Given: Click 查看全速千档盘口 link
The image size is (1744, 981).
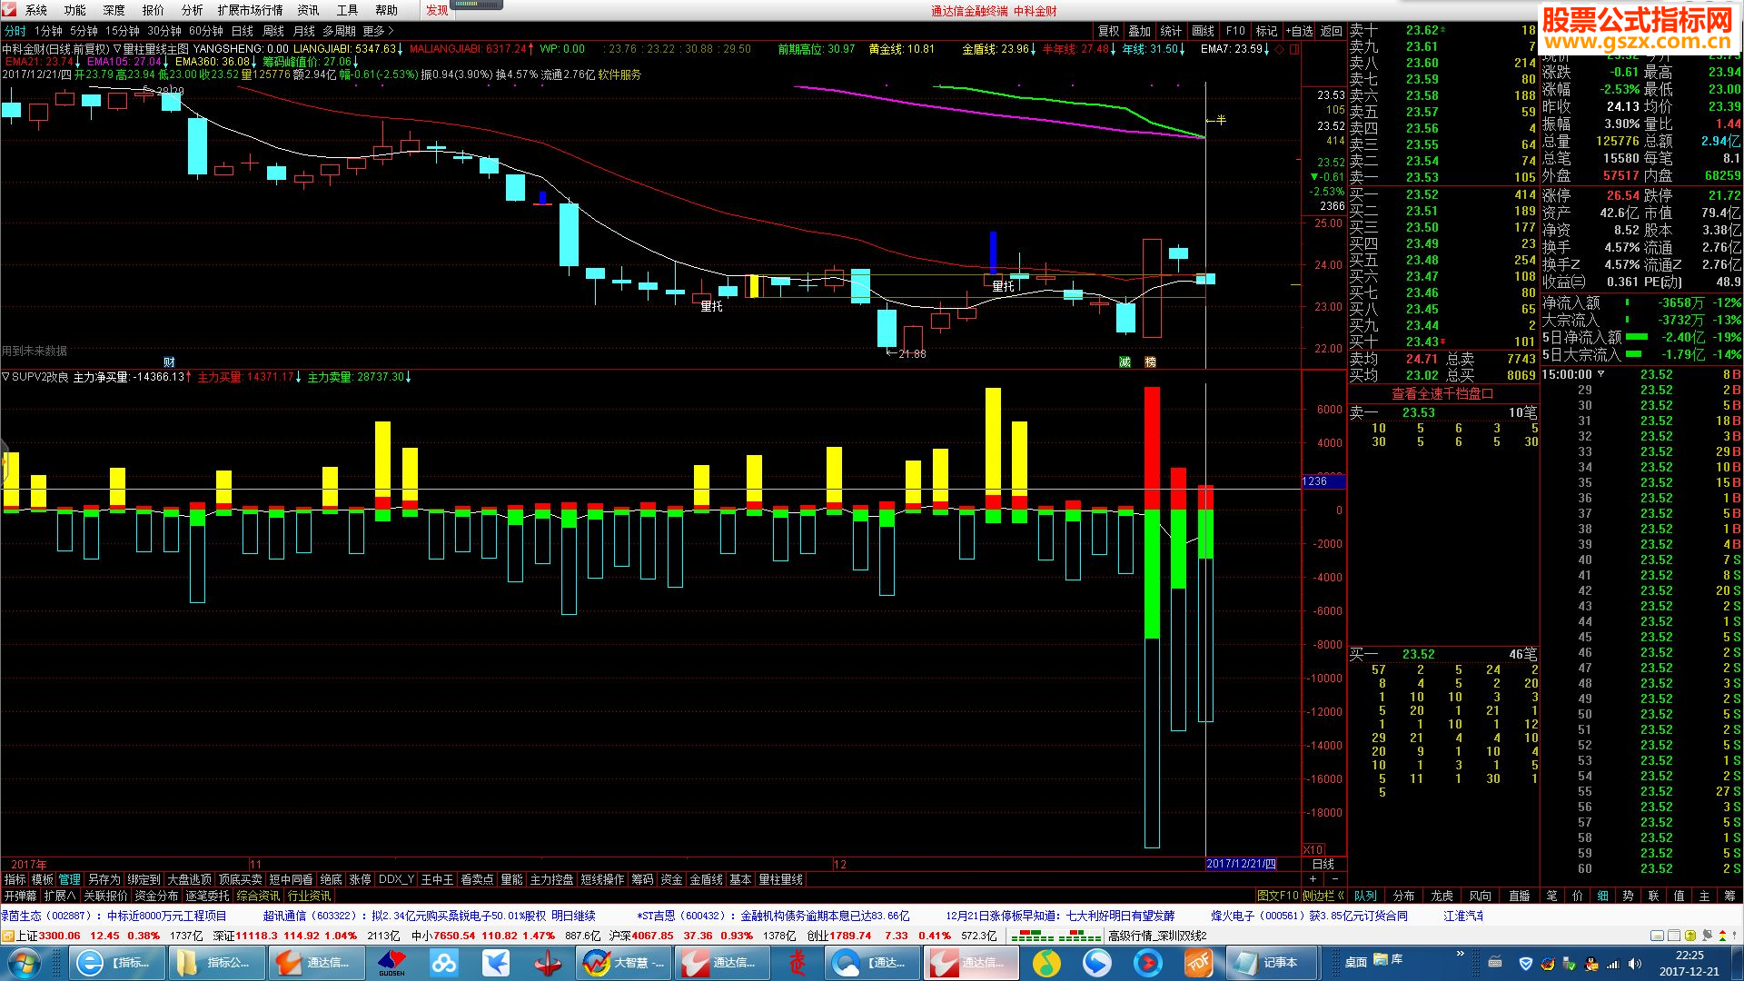Looking at the screenshot, I should point(1442,393).
